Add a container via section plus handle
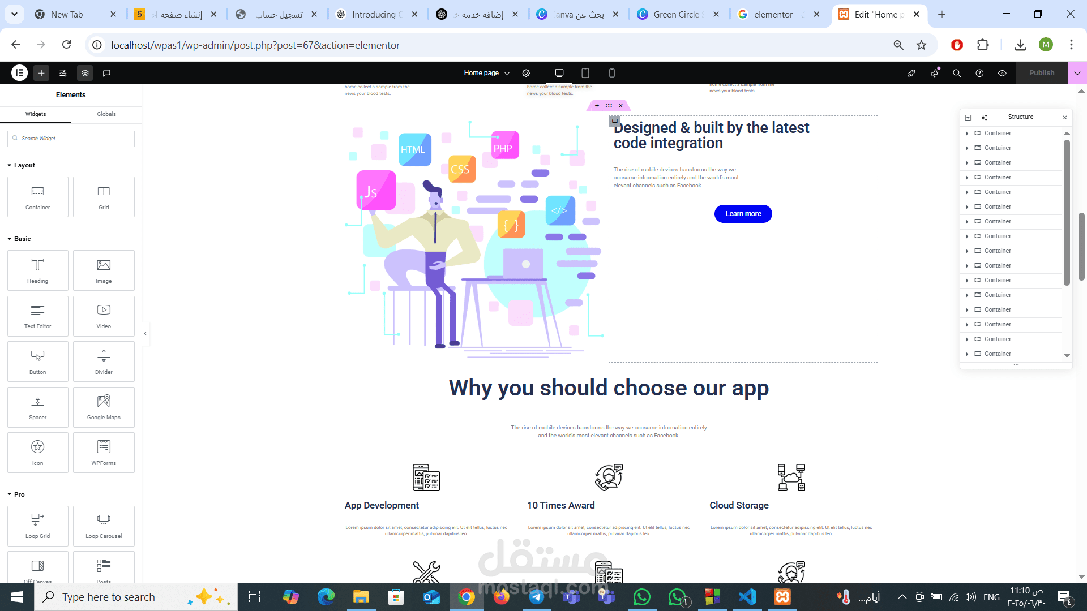 pyautogui.click(x=597, y=106)
